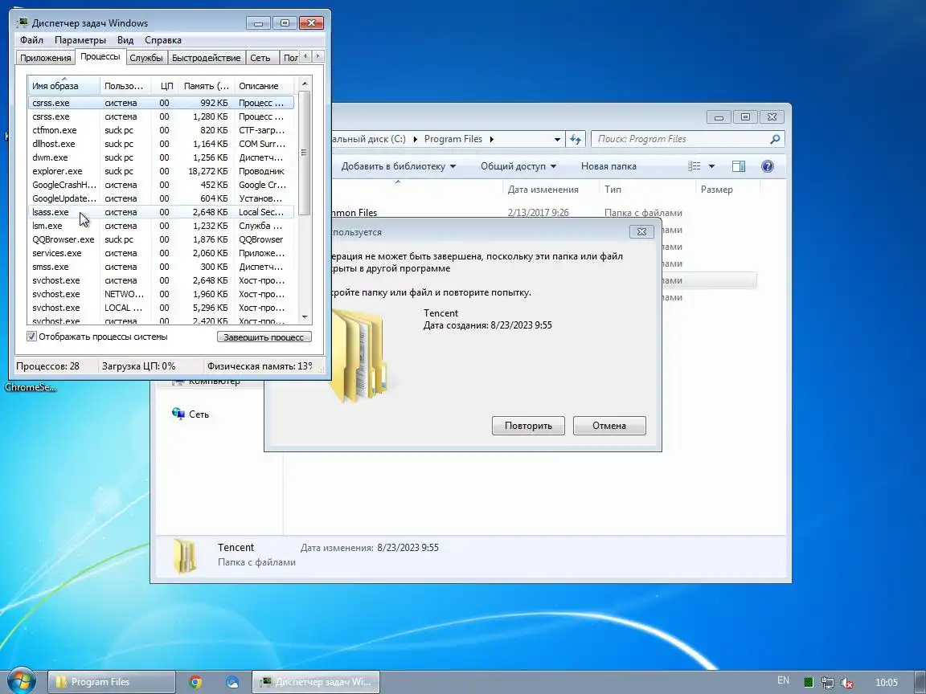Click the muted volume tray icon
This screenshot has height=694, width=926.
point(847,682)
